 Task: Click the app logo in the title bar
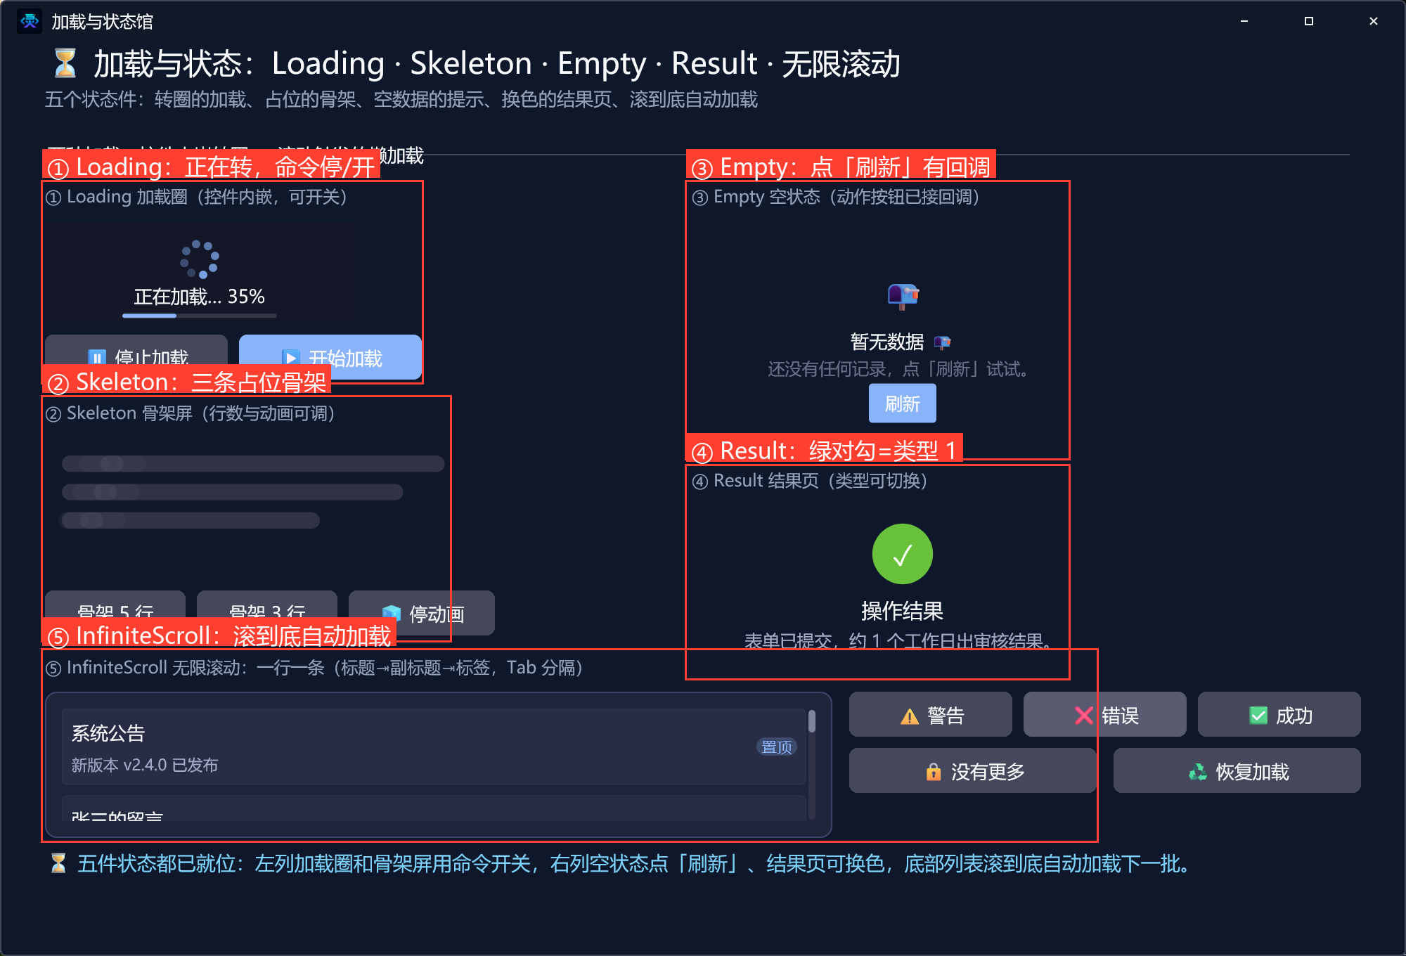click(30, 21)
